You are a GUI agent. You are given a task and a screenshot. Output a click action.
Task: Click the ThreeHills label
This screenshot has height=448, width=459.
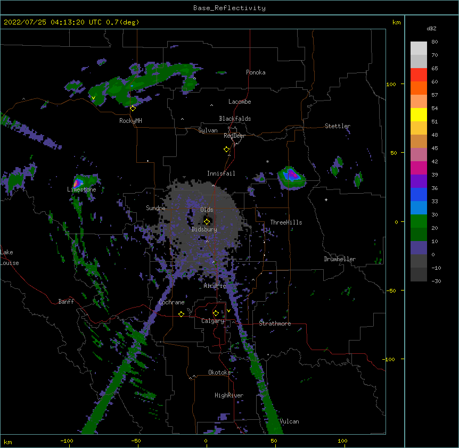tap(286, 222)
